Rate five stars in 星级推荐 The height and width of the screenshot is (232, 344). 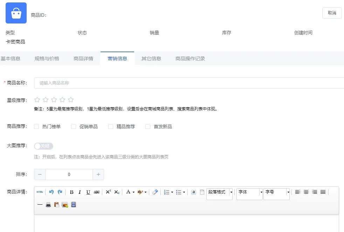pyautogui.click(x=71, y=100)
